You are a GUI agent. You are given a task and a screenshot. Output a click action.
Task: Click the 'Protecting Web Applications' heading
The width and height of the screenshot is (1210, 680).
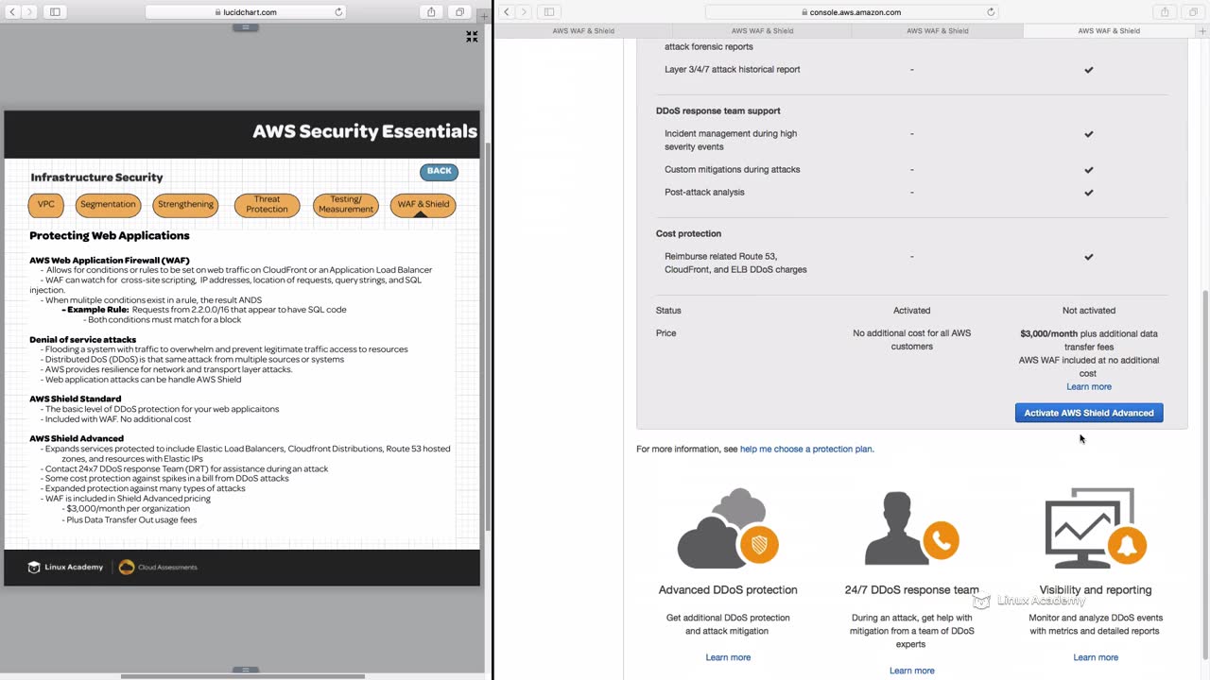[110, 235]
